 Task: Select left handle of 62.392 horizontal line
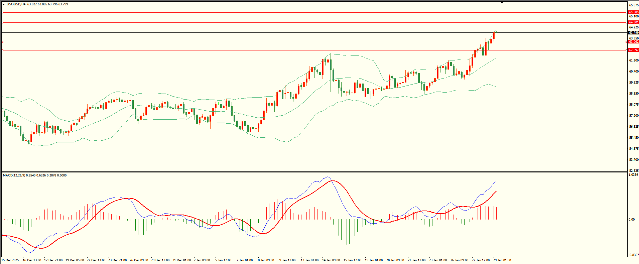point(3,50)
